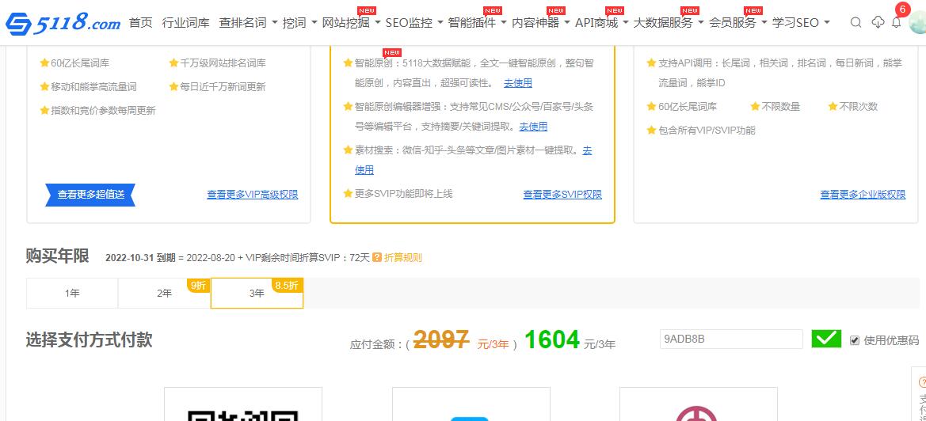Expand the 学习SEO dropdown menu

801,22
